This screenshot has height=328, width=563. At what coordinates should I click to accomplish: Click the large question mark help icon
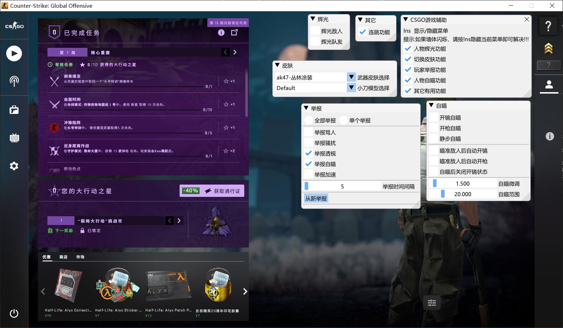point(548,26)
